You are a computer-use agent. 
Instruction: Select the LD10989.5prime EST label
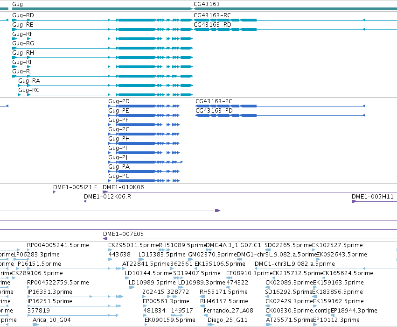pyautogui.click(x=152, y=282)
